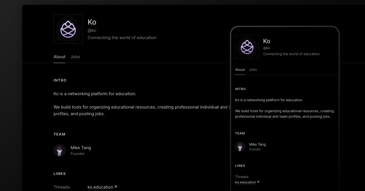
Task: Open the About tab in desktop view
Action: click(x=59, y=57)
